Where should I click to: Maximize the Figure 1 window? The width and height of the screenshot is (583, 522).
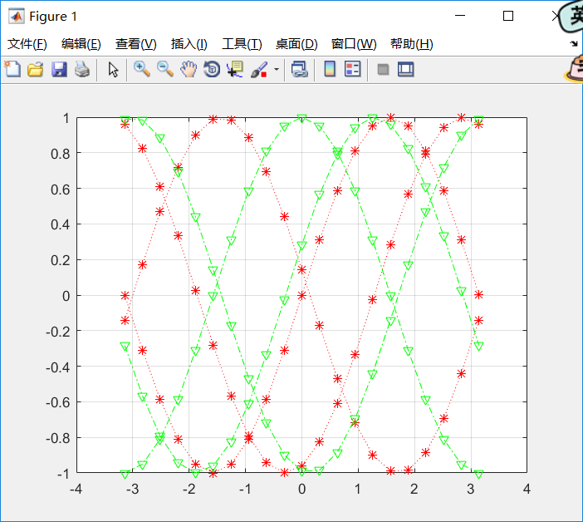point(508,16)
